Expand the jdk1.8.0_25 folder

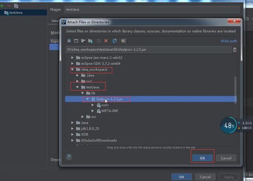[72, 128]
